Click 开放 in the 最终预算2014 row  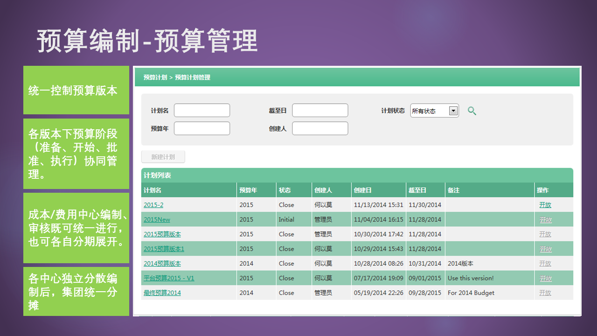tap(545, 293)
